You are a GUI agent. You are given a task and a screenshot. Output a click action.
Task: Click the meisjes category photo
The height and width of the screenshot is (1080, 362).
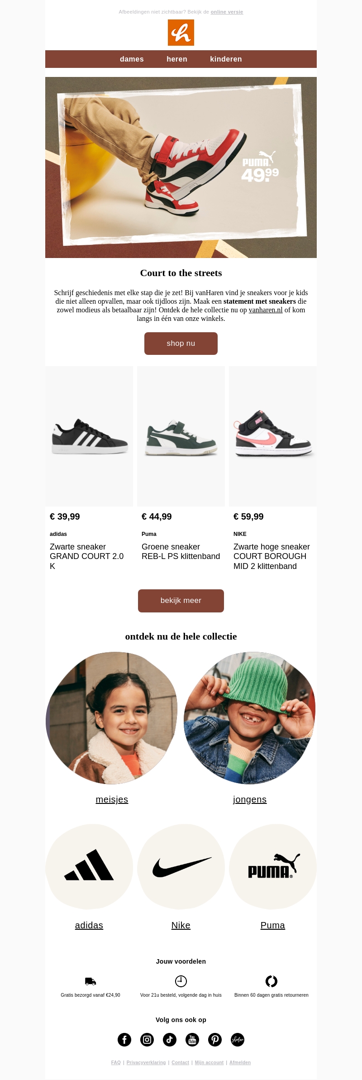click(112, 718)
